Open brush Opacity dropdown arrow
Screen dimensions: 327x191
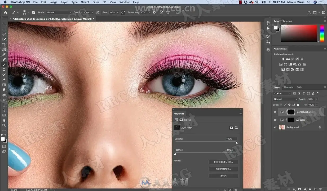point(92,12)
